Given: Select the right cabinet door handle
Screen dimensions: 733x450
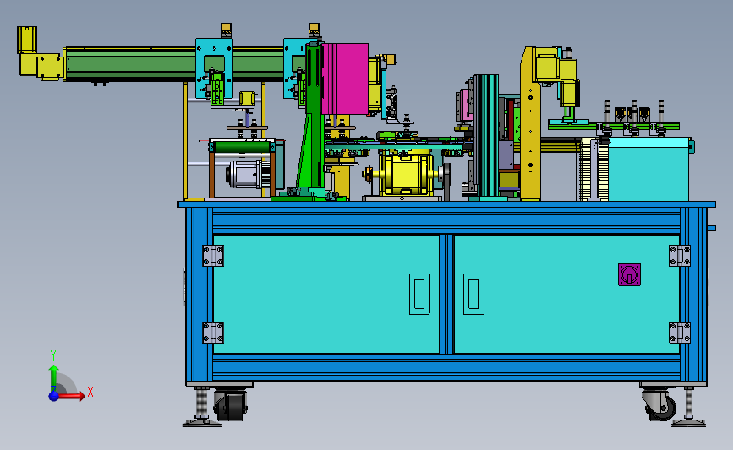Looking at the screenshot, I should coord(473,294).
